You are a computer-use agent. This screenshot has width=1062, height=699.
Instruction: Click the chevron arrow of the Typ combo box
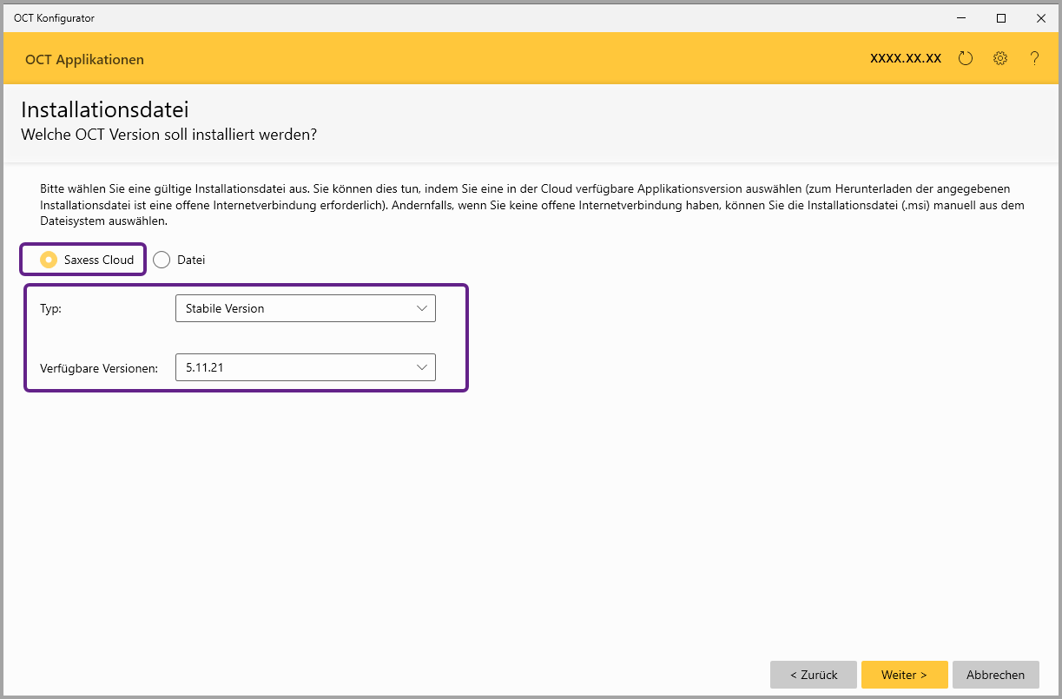(x=422, y=308)
